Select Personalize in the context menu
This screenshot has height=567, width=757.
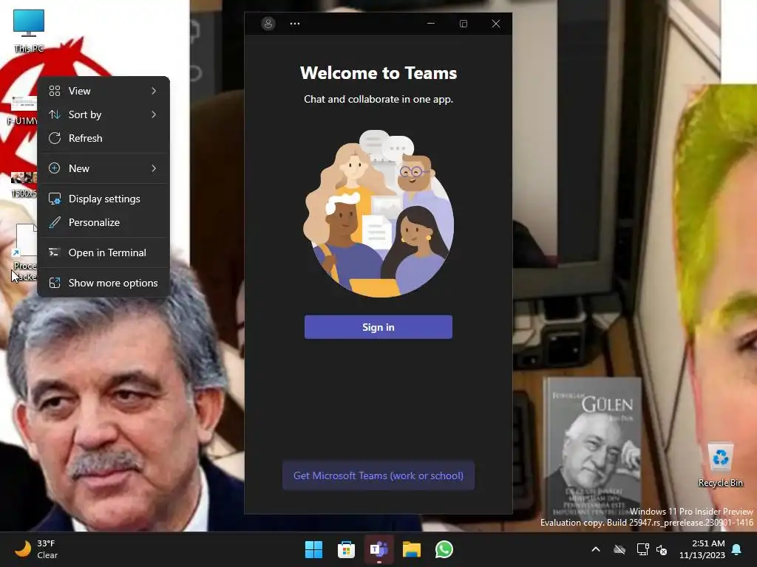coord(103,222)
